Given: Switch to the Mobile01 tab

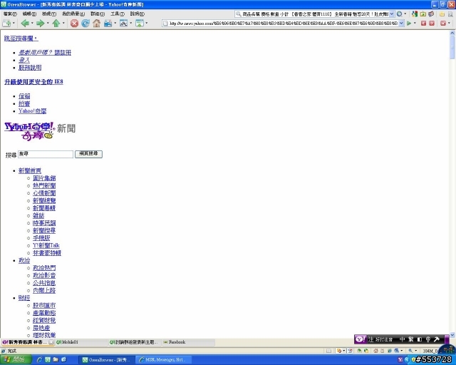Looking at the screenshot, I should pyautogui.click(x=81, y=342).
